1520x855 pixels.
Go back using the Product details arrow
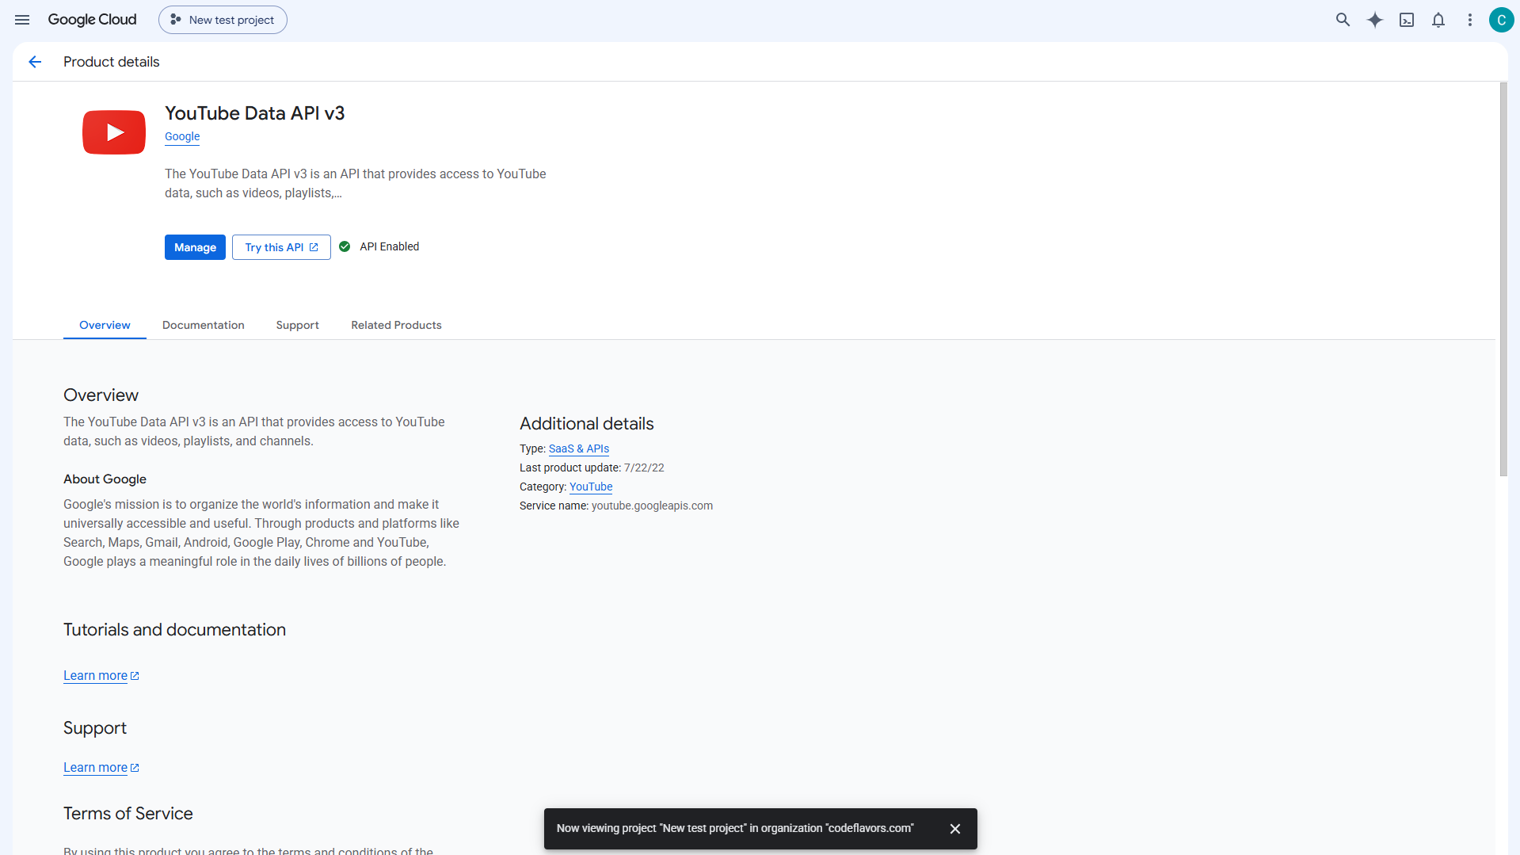[x=35, y=62]
